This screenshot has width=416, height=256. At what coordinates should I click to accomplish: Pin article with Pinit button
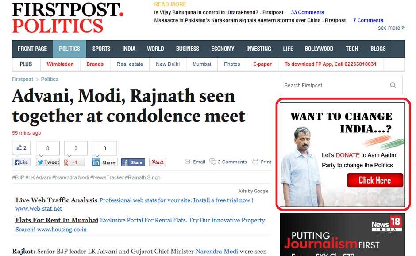(158, 162)
